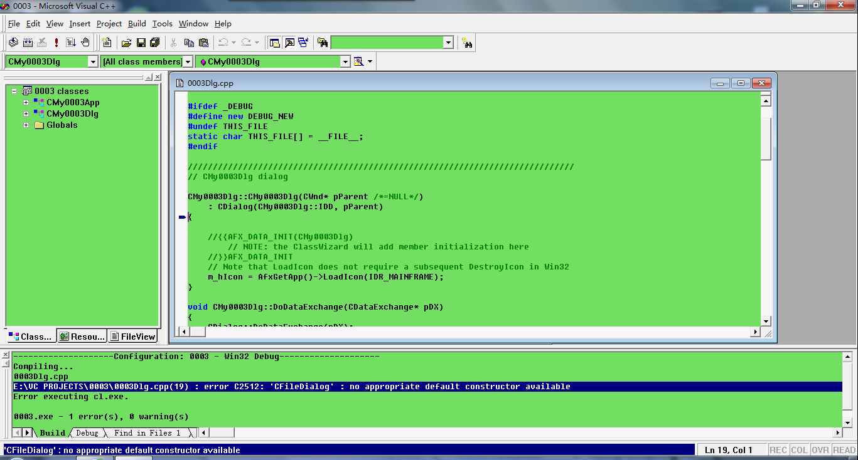Expand the CMy0003App tree node
The height and width of the screenshot is (460, 858).
[26, 102]
